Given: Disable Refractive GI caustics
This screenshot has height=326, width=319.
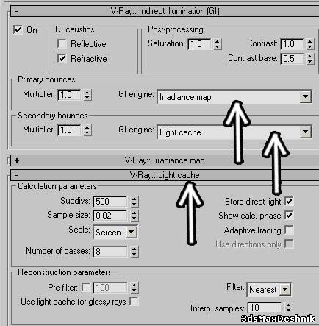Looking at the screenshot, I should [x=62, y=59].
